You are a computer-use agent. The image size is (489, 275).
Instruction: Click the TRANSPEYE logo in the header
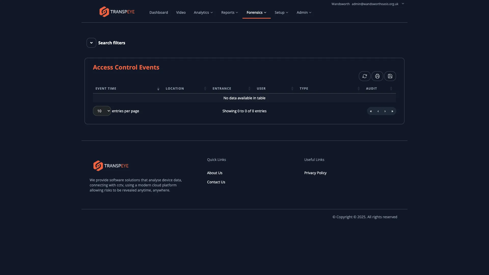click(x=117, y=11)
